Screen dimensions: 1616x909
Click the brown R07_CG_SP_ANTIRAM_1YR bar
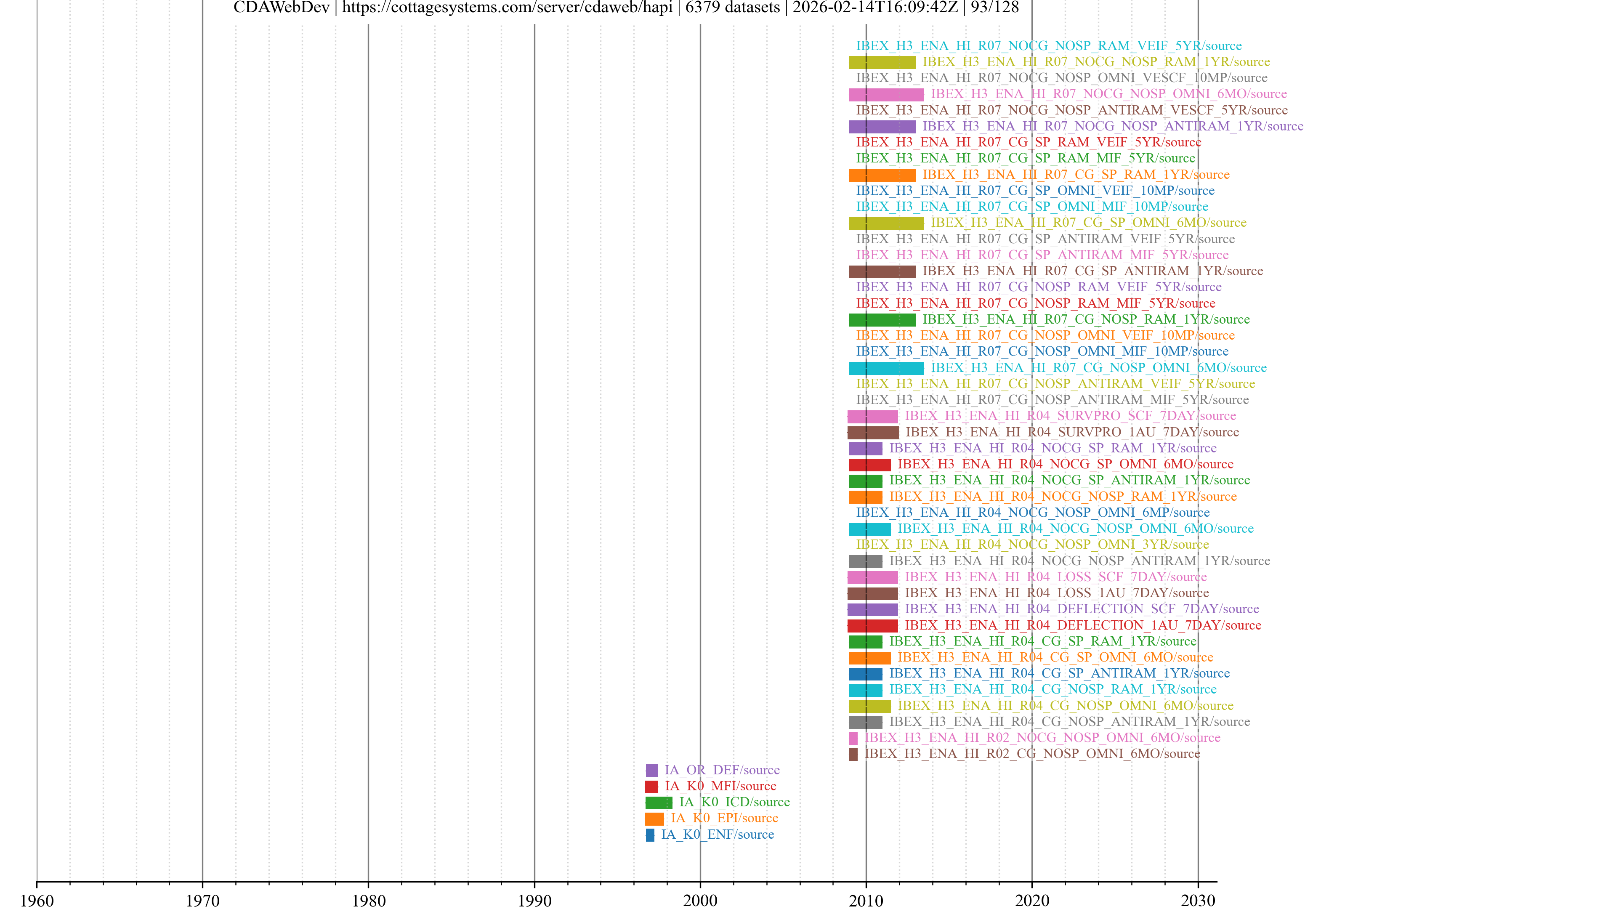click(x=882, y=271)
